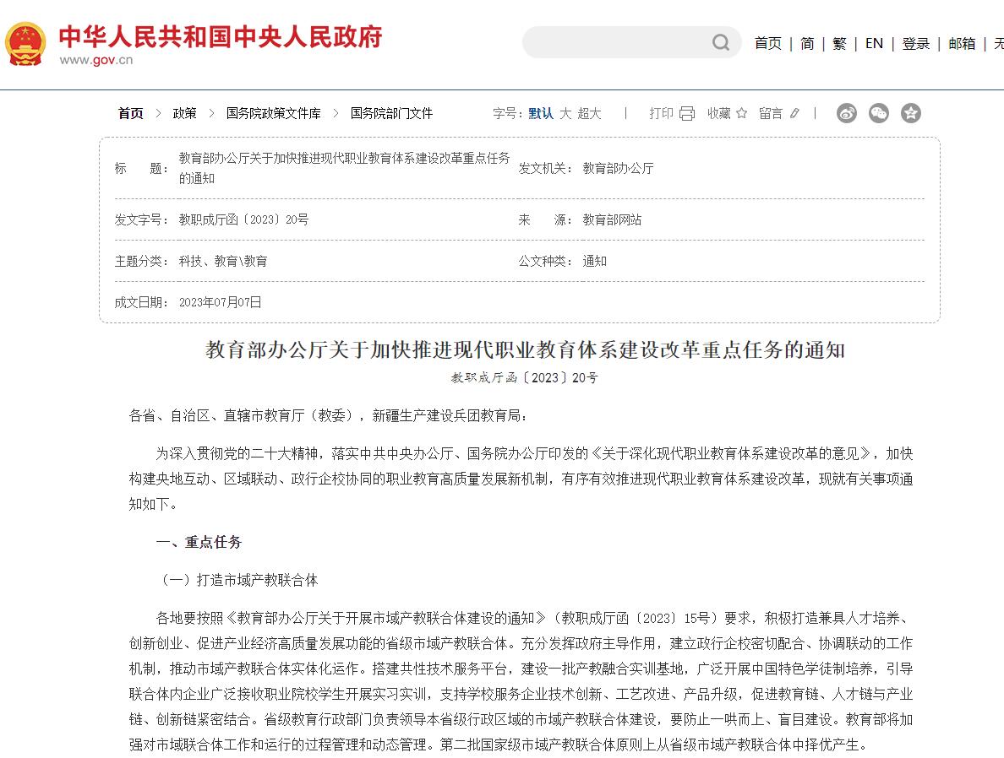The height and width of the screenshot is (758, 1004).
Task: Click the 中华人民共和国中央人民政府 site title
Action: coord(221,36)
